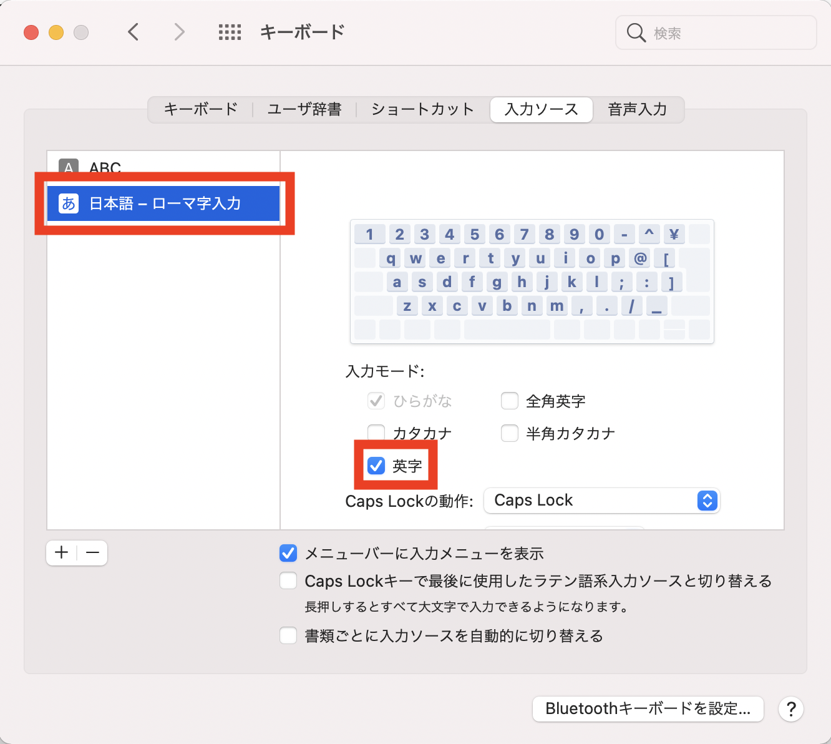Click the magnifier icon in the search field
Viewport: 831px width, 744px height.
tap(636, 32)
